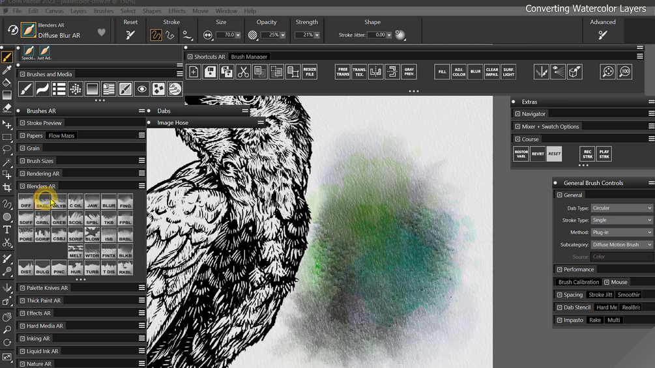This screenshot has width=655, height=368.
Task: Select the Text tool
Action: pyautogui.click(x=7, y=229)
